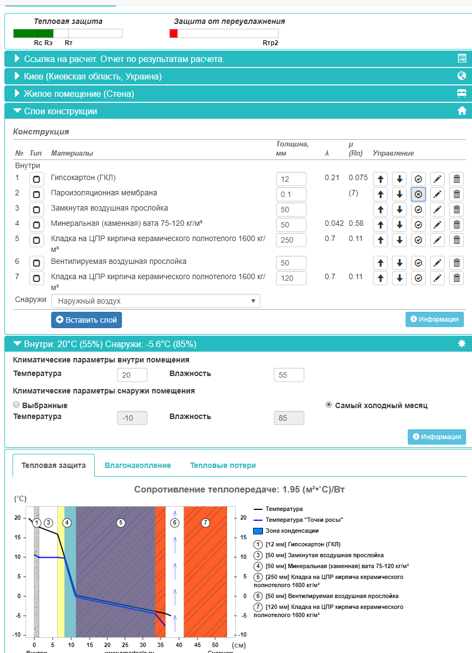Click Вставить слой button

87,320
